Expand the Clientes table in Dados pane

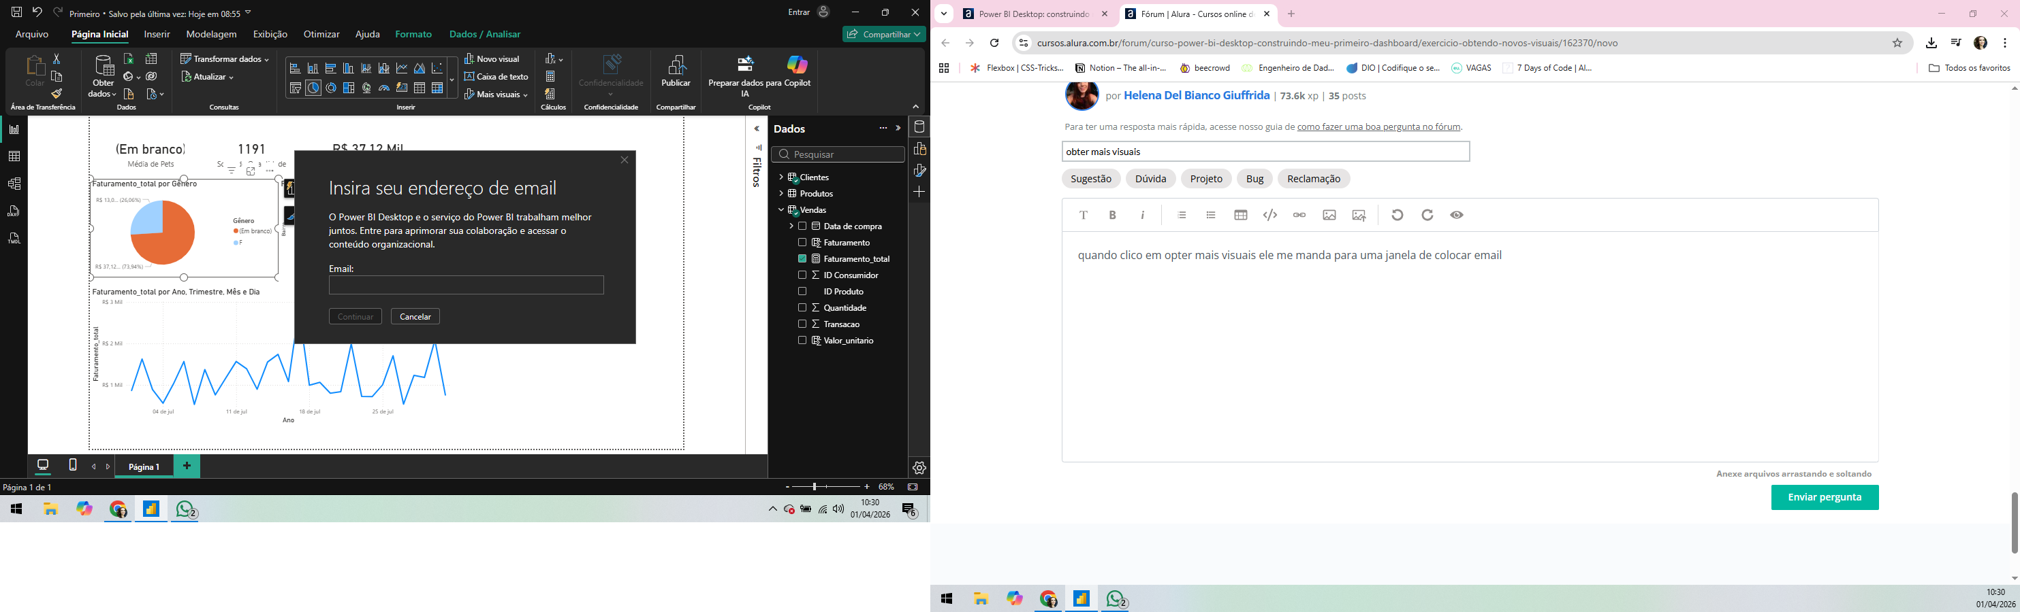(x=781, y=177)
